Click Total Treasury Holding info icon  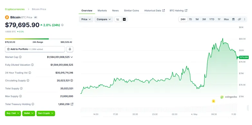click(33, 104)
